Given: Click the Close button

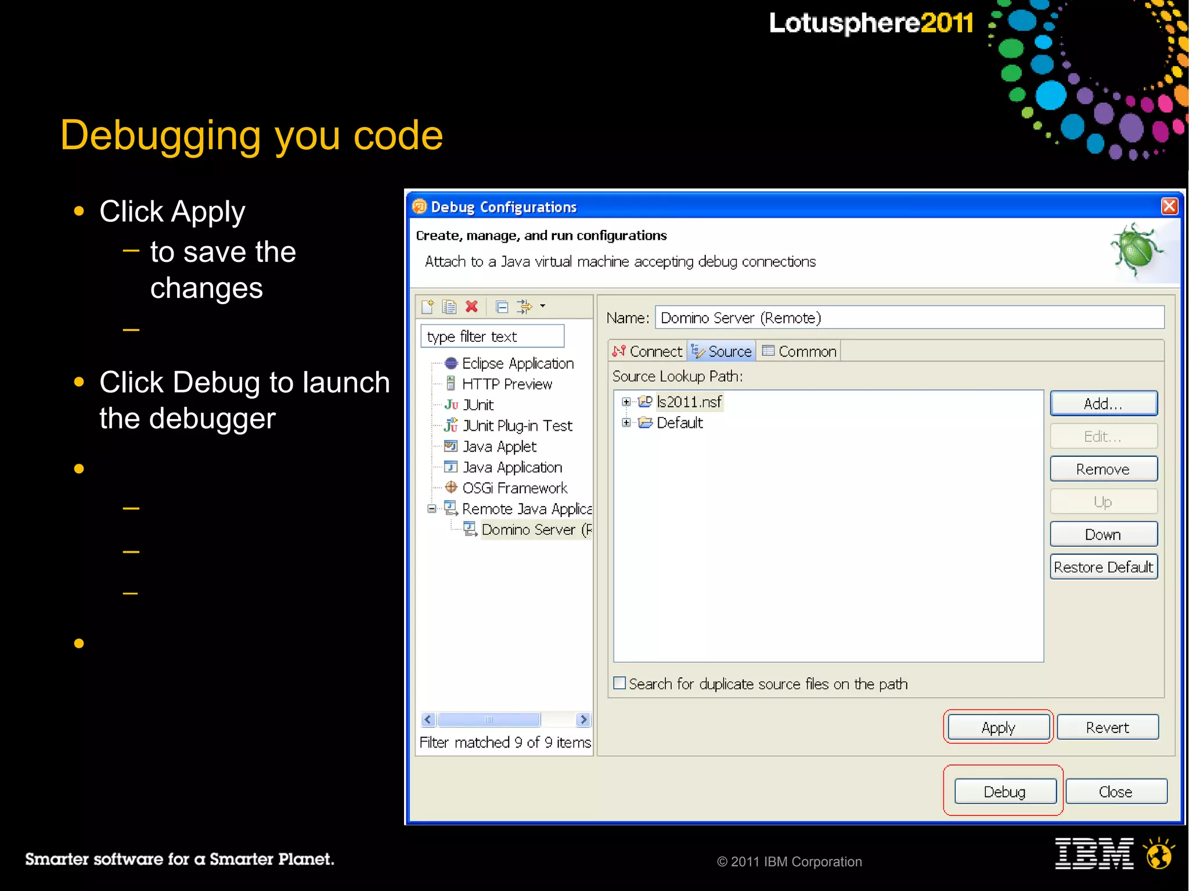Looking at the screenshot, I should [1116, 792].
